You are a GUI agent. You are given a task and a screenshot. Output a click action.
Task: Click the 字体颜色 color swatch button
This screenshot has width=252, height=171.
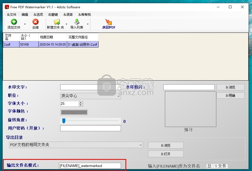click(x=74, y=112)
